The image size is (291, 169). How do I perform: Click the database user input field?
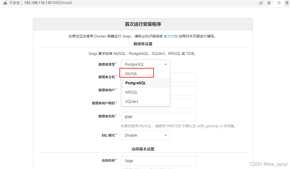(183, 91)
